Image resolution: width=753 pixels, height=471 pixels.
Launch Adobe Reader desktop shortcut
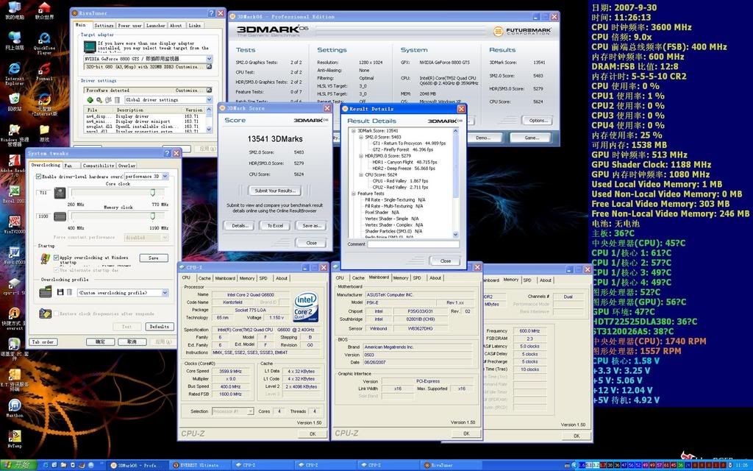(x=15, y=163)
